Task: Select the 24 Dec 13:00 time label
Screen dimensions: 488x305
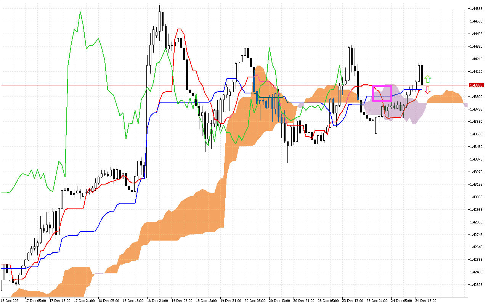Action: click(426, 301)
